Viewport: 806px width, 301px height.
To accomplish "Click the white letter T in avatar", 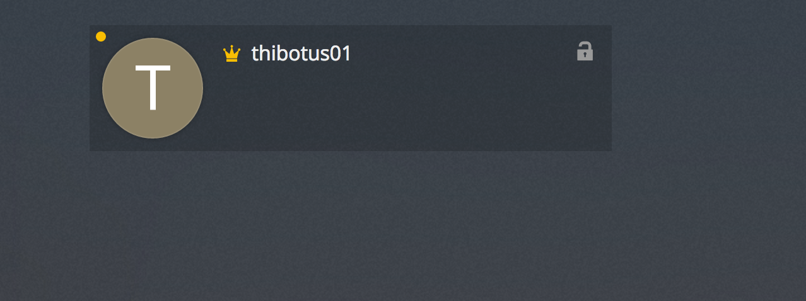I will (153, 88).
